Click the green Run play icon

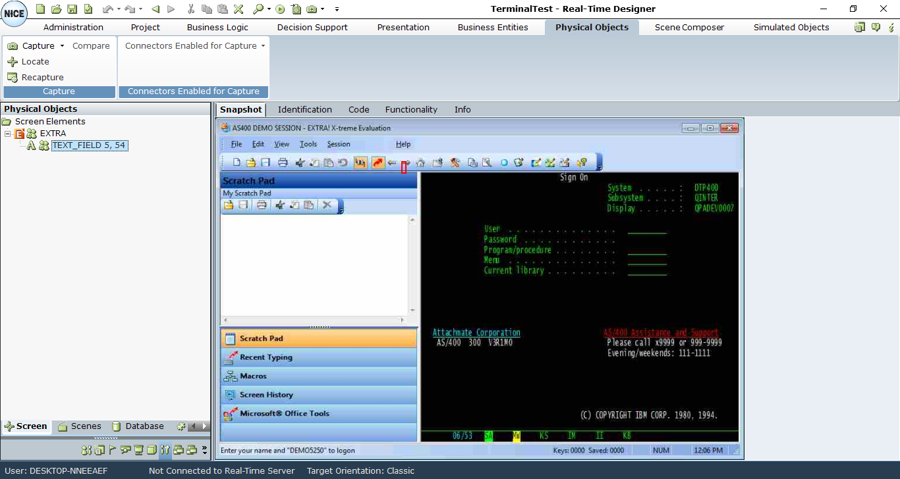281,9
